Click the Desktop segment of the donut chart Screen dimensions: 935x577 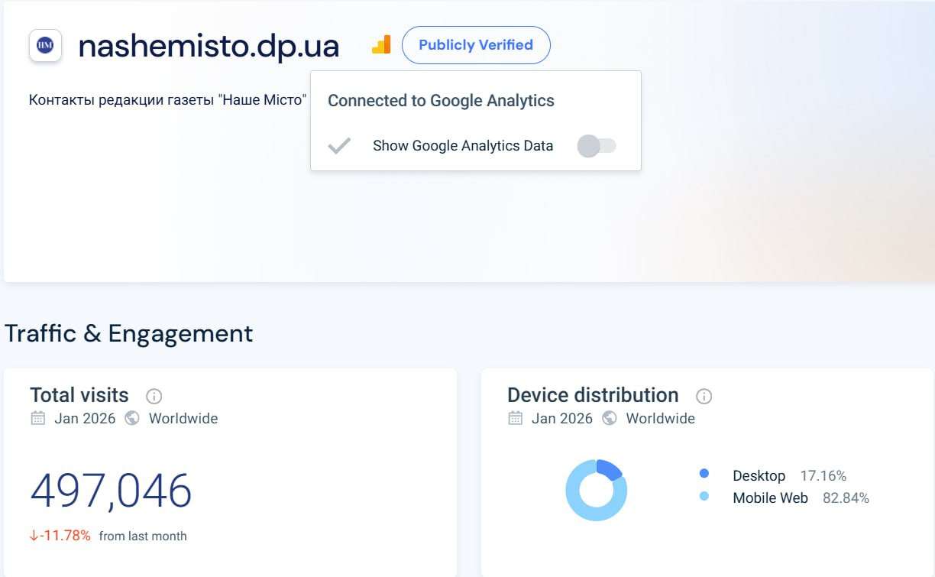(x=610, y=469)
